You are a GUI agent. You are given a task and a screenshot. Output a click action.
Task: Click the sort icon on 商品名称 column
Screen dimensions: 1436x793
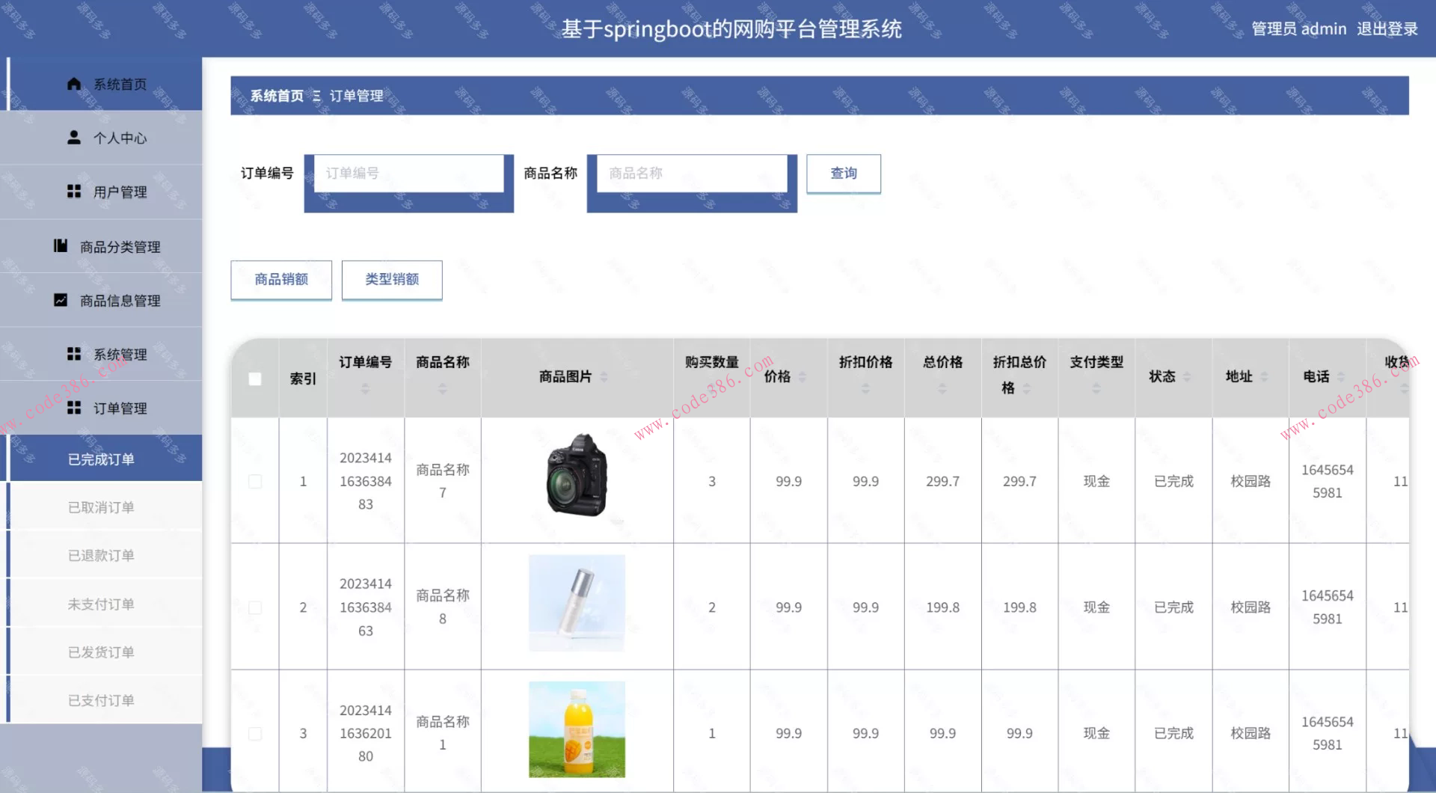442,387
